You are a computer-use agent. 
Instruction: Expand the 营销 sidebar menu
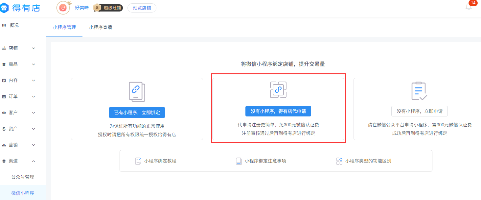pos(20,145)
